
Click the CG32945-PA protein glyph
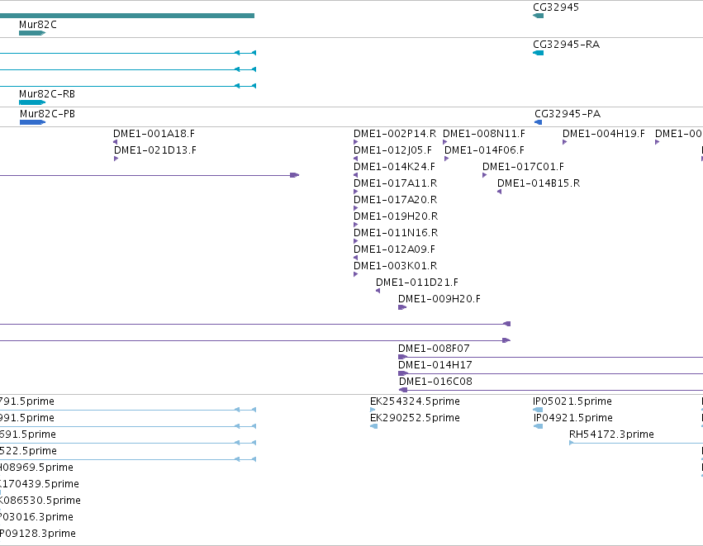coord(539,122)
